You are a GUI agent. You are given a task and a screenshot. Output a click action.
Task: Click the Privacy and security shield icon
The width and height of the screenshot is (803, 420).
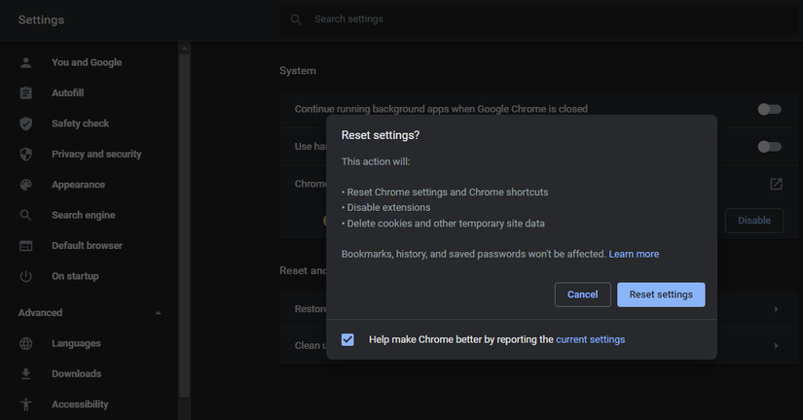pos(26,154)
